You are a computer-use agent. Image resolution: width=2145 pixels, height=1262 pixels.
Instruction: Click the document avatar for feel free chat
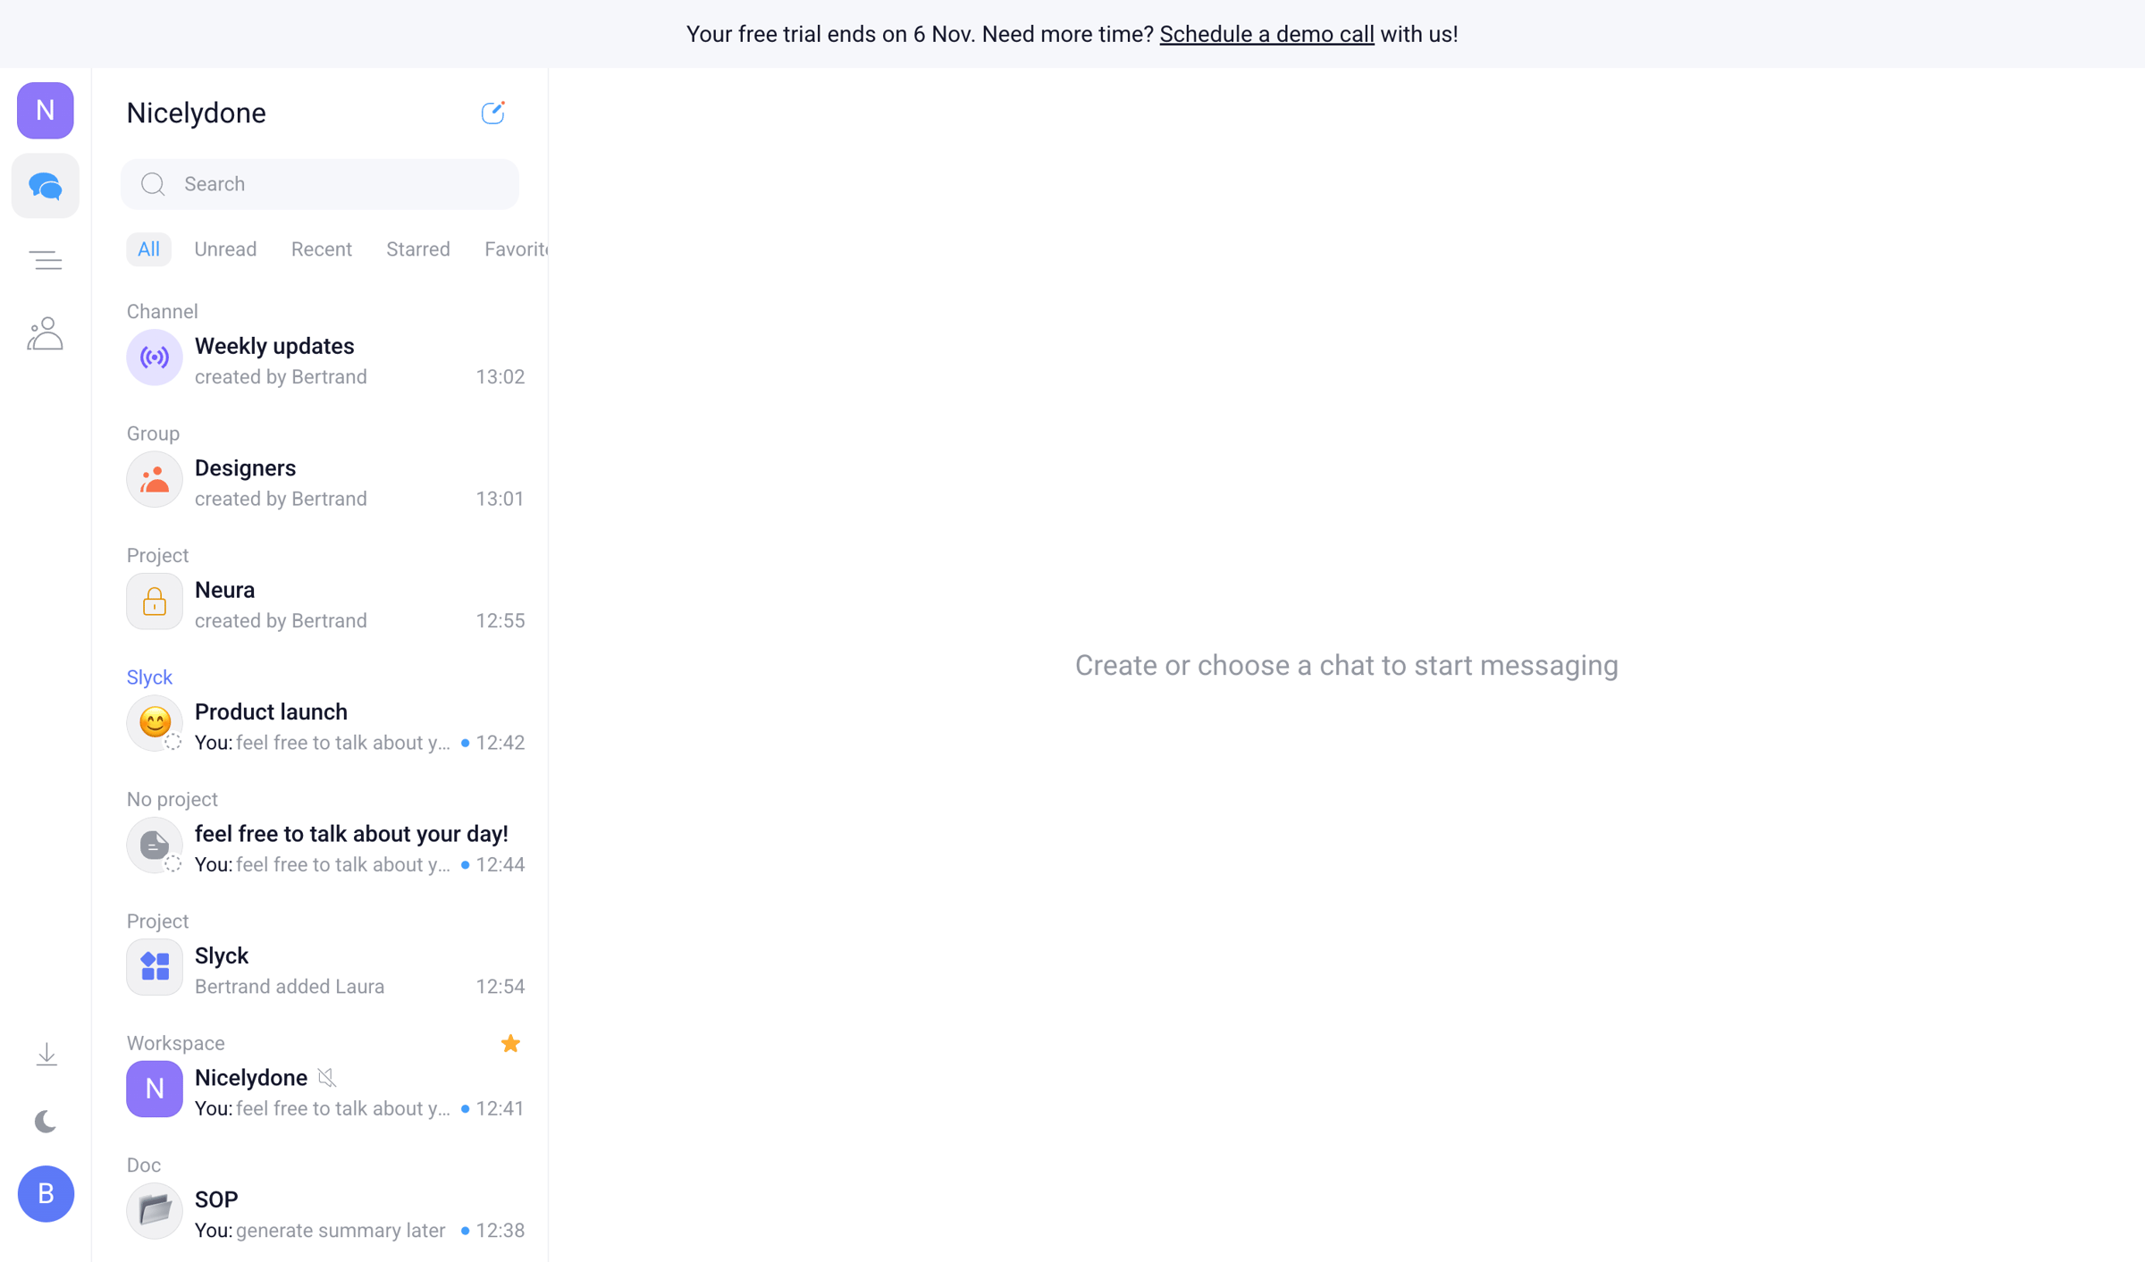pyautogui.click(x=155, y=846)
